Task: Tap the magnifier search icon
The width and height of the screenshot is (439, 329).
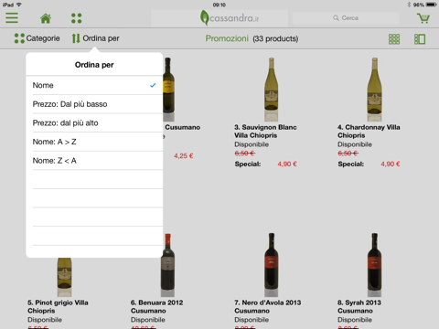Action: tap(336, 18)
